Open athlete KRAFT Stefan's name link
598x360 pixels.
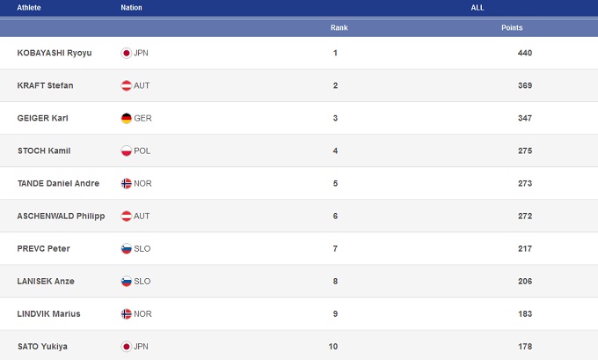click(45, 85)
